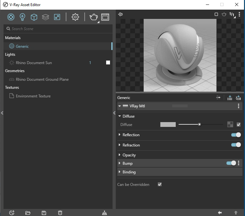Click the Generic material name title
The height and width of the screenshot is (216, 245).
tap(123, 98)
